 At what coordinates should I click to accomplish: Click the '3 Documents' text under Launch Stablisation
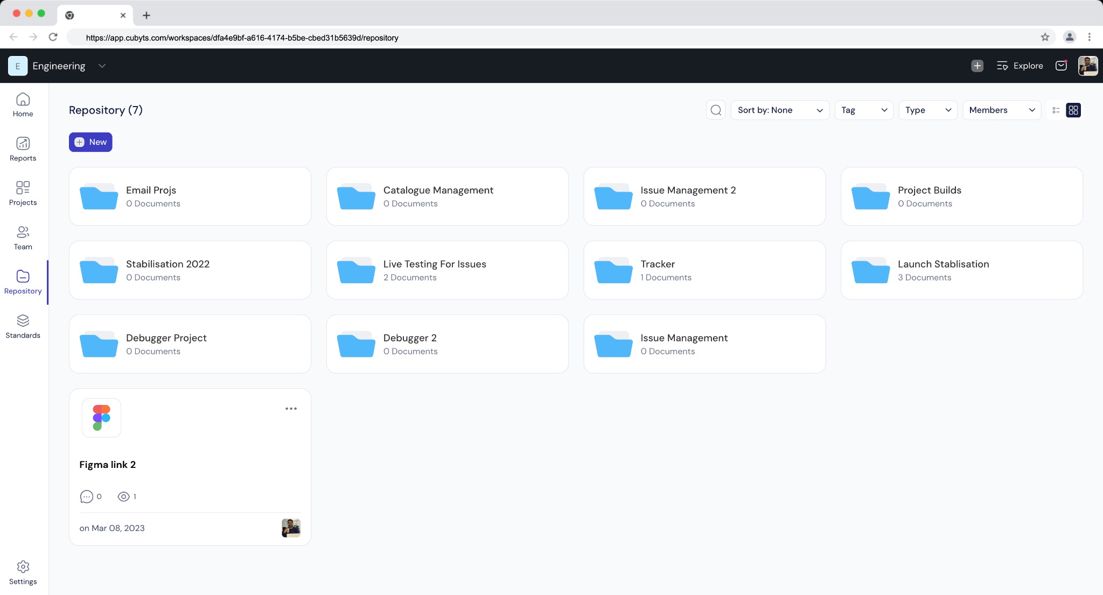pyautogui.click(x=924, y=277)
